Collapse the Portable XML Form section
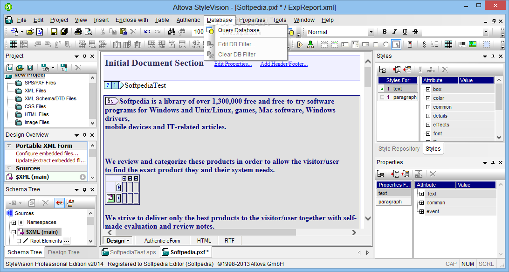This screenshot has width=509, height=272. coord(9,146)
